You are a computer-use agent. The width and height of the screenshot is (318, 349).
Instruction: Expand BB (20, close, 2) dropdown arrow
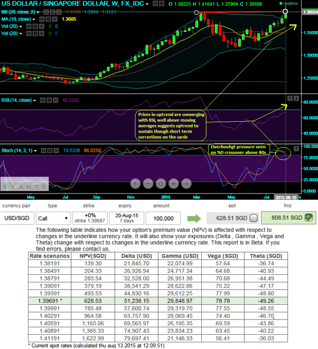point(38,12)
